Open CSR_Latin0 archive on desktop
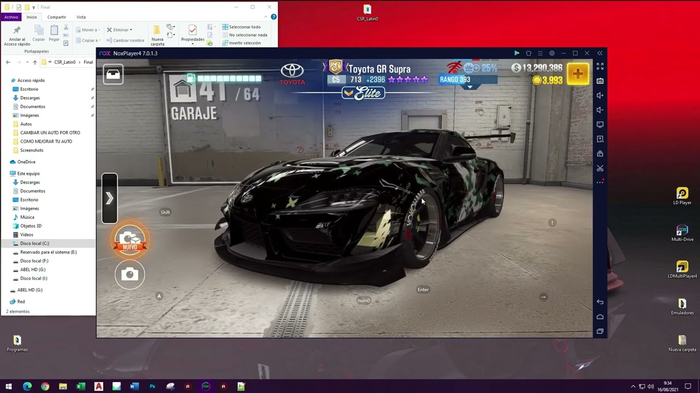 (x=367, y=13)
